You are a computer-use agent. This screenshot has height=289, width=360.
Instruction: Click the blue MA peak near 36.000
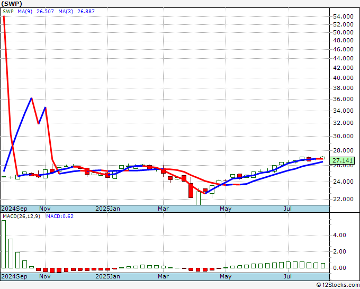click(x=31, y=98)
